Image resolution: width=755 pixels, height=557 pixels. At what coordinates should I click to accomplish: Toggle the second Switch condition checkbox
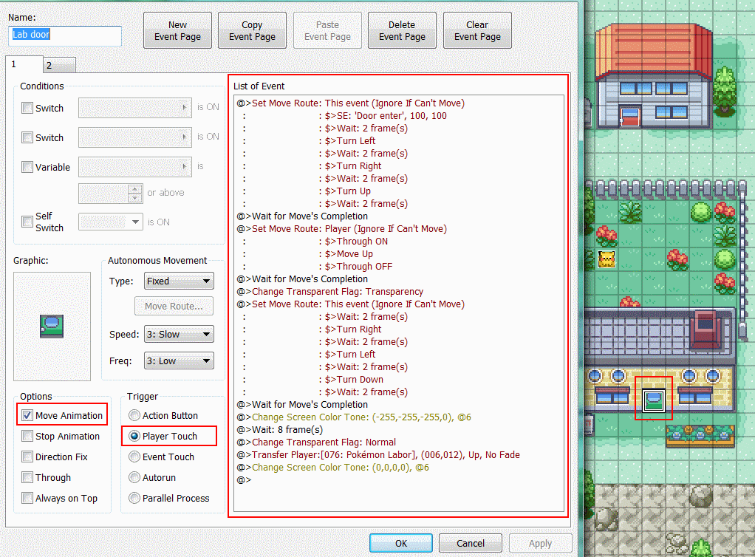pyautogui.click(x=27, y=137)
